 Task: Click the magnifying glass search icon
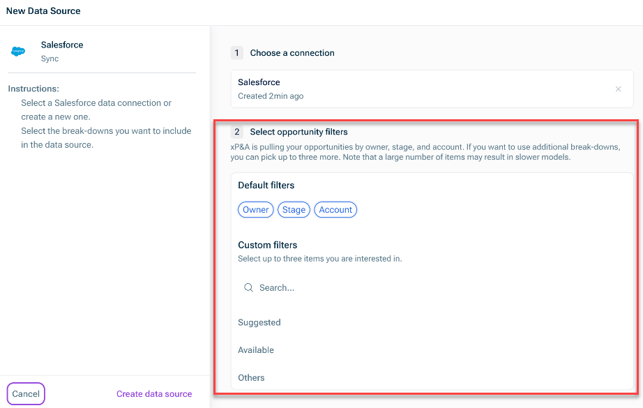(248, 287)
